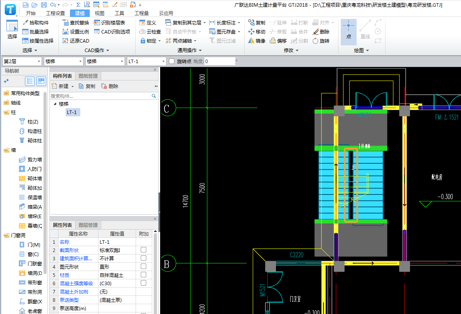
Task: Select 构造柱 in navigation tree
Action: point(30,131)
